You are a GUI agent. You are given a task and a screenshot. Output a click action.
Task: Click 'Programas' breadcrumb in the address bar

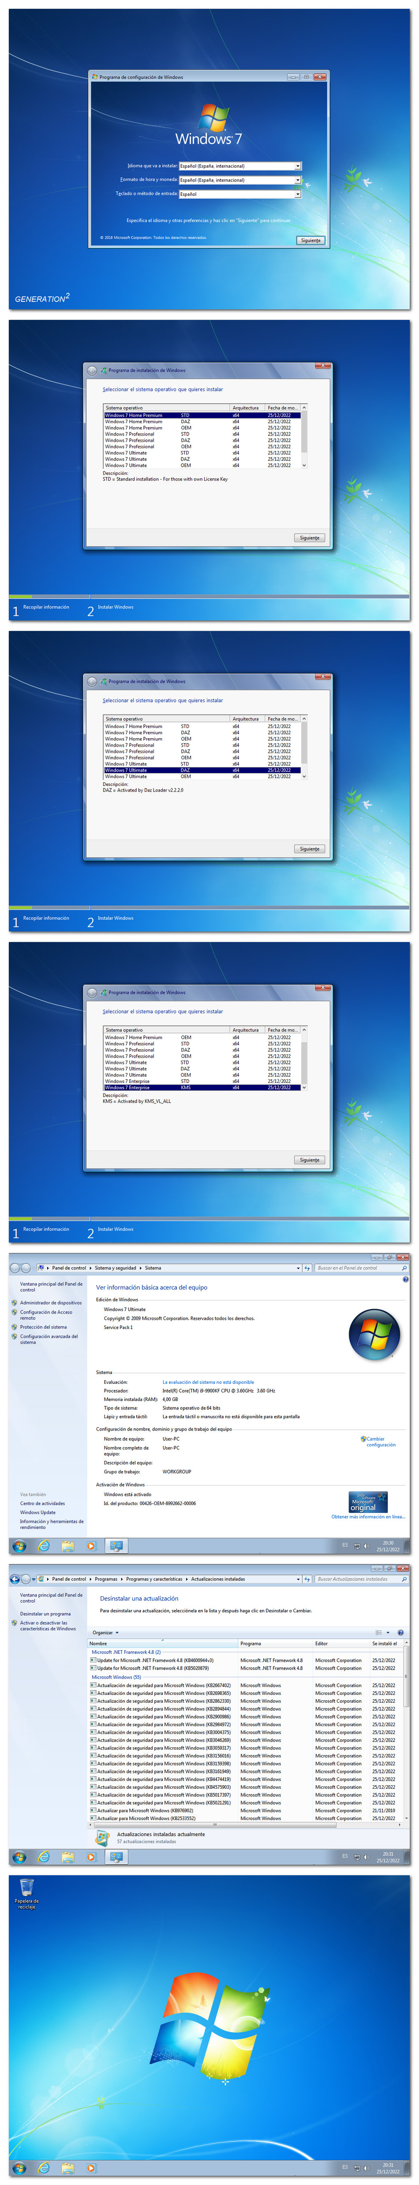click(x=106, y=1579)
